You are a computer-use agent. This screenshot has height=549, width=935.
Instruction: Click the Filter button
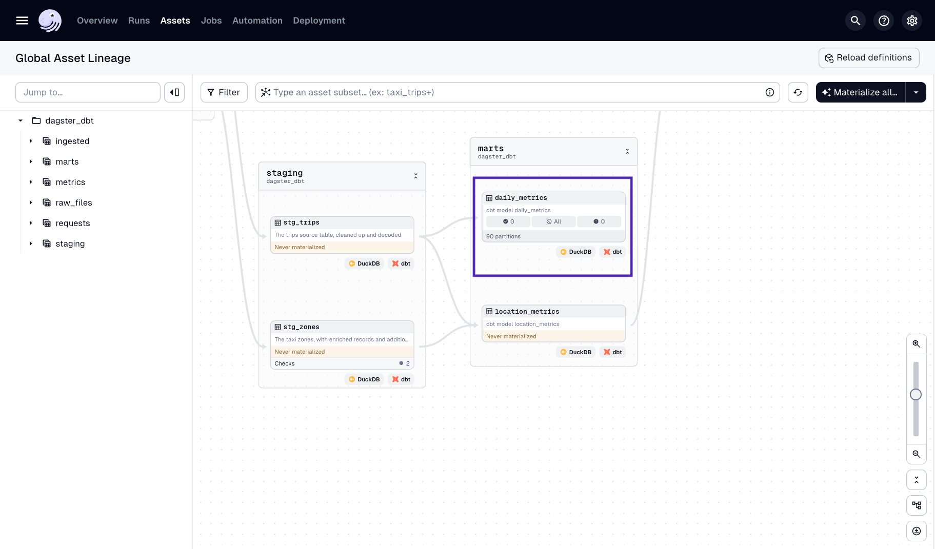(224, 92)
